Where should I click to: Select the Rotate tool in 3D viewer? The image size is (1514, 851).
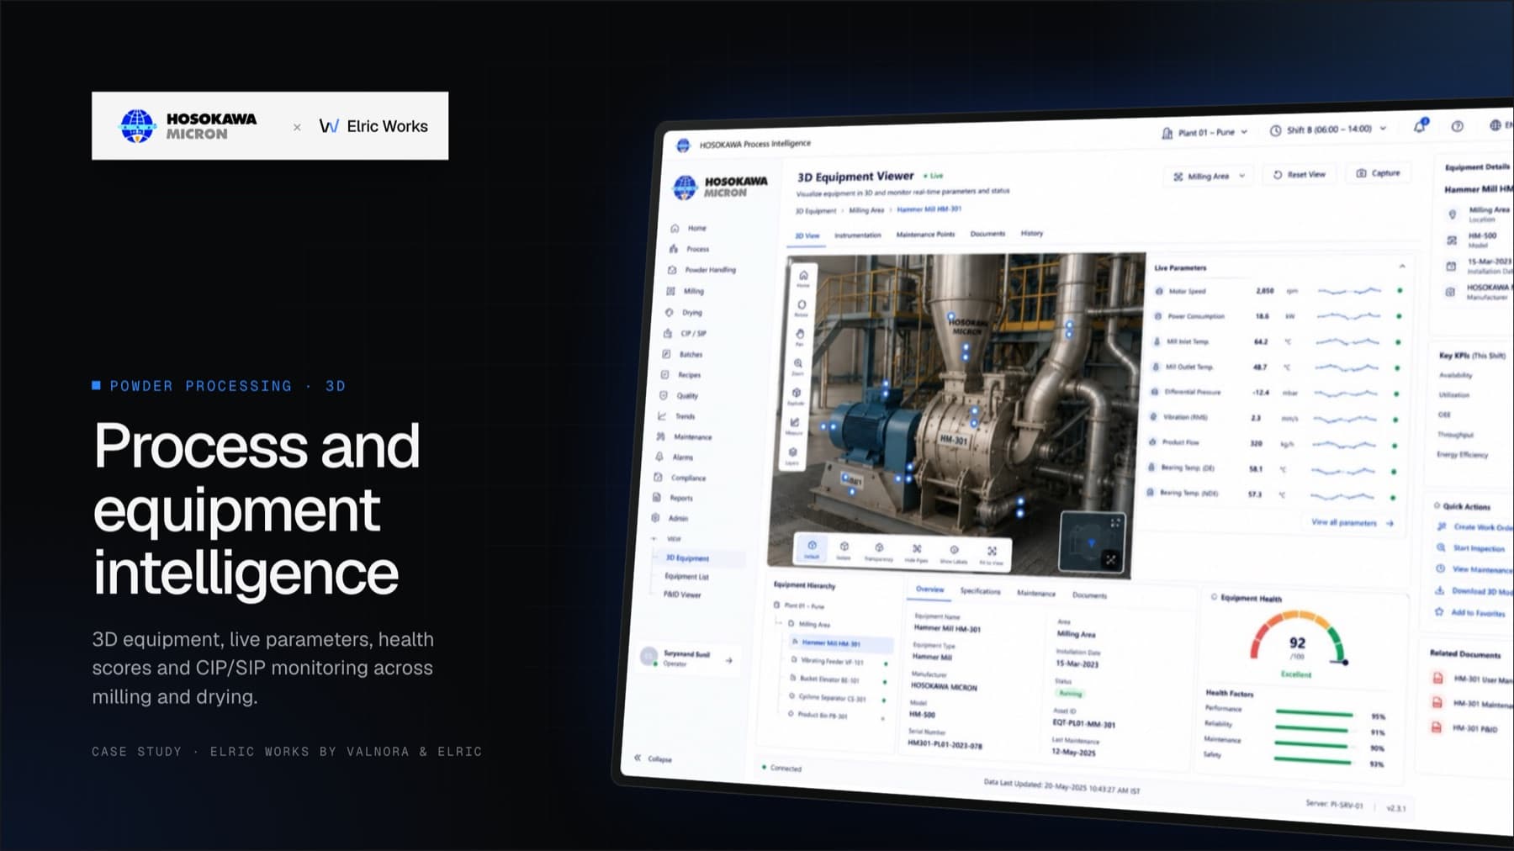[x=802, y=307]
